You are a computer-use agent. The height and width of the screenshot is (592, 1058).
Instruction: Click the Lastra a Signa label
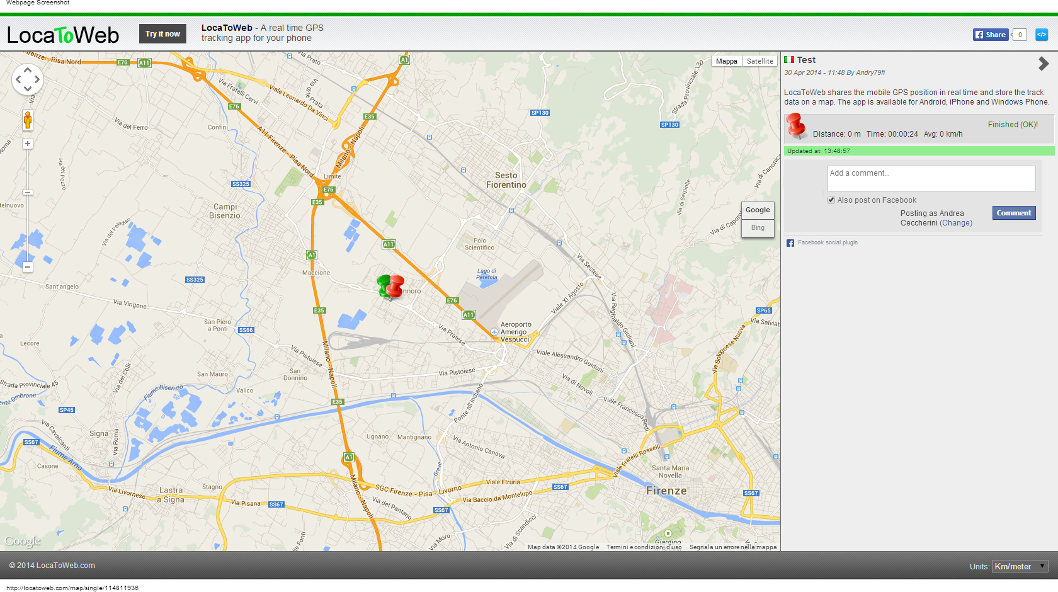click(x=171, y=495)
